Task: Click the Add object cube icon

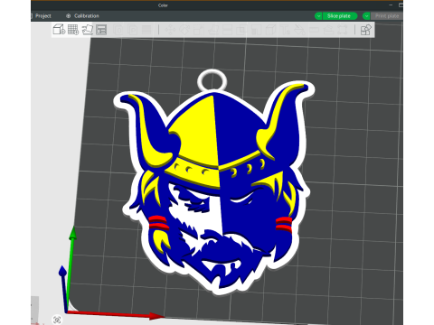Action: coord(59,30)
